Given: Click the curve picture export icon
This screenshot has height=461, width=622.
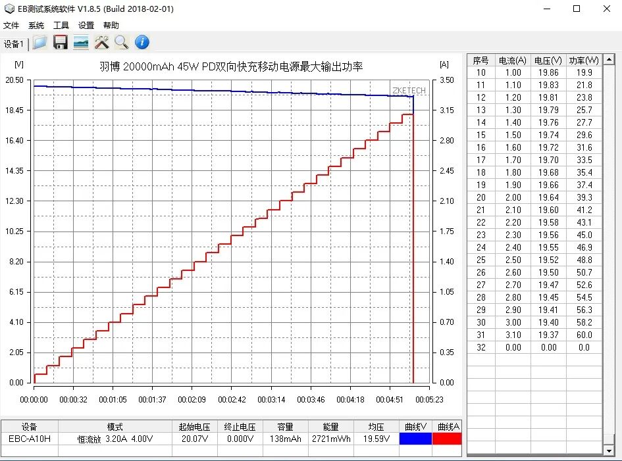Looking at the screenshot, I should click(x=81, y=42).
